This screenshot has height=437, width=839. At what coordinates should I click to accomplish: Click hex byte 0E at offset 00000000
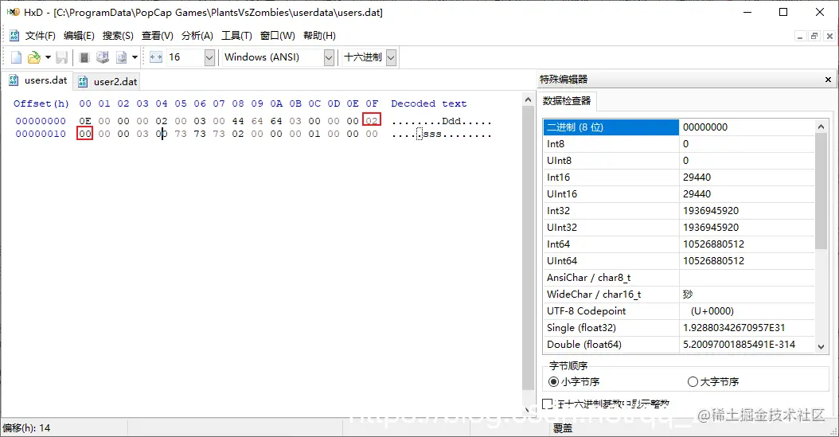click(85, 121)
